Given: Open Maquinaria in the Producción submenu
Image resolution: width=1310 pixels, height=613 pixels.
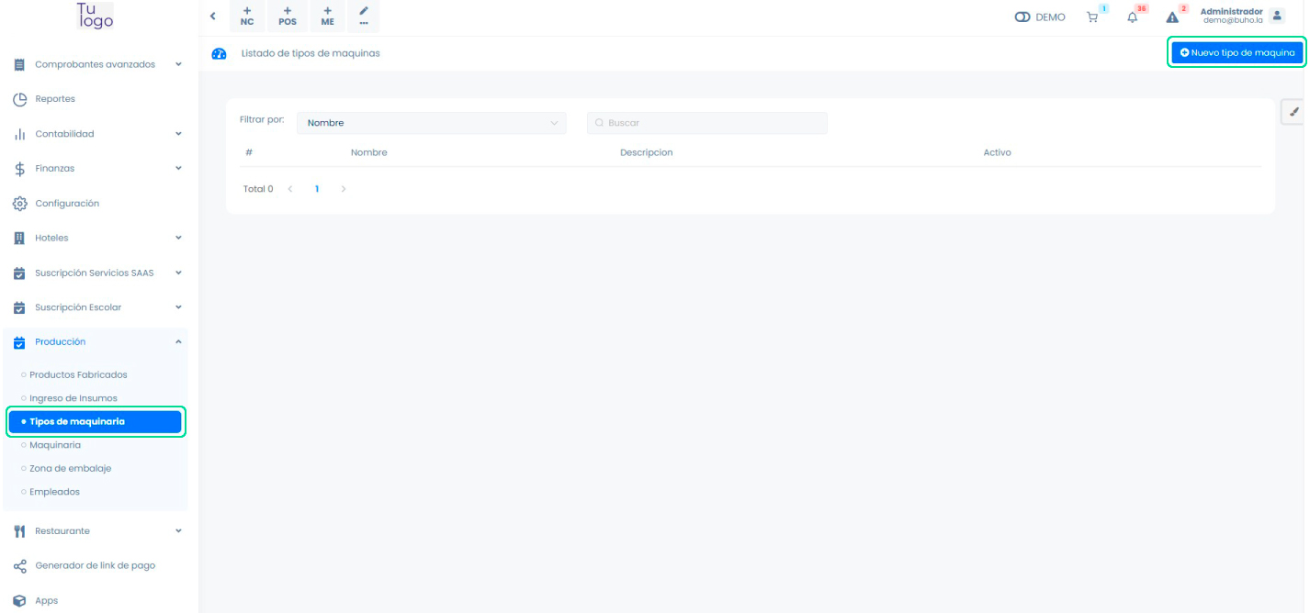Looking at the screenshot, I should tap(55, 445).
